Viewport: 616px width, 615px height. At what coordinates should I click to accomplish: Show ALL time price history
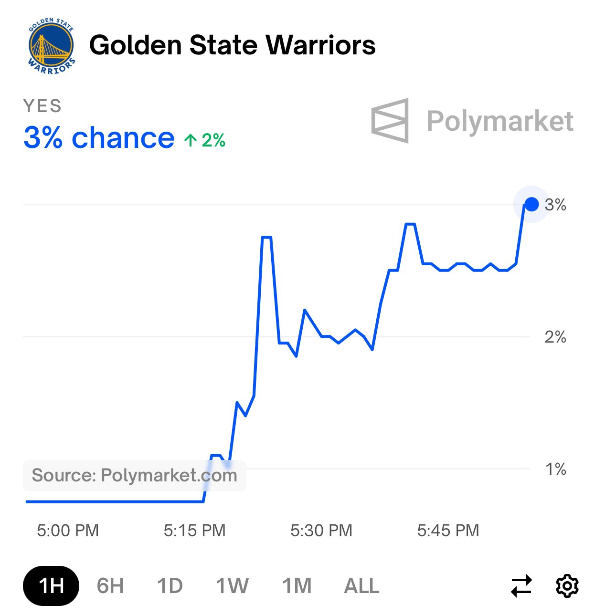pyautogui.click(x=361, y=585)
